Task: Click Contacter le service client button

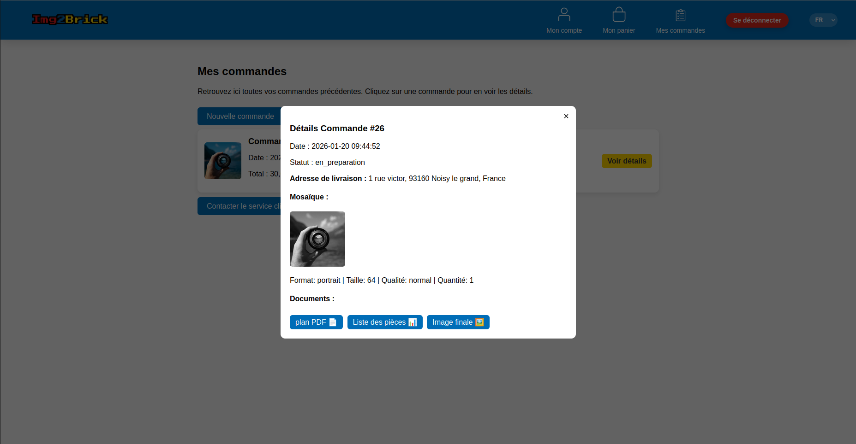Action: pos(239,206)
